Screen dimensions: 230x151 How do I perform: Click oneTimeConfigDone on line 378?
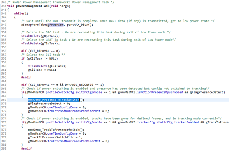pos(63,133)
